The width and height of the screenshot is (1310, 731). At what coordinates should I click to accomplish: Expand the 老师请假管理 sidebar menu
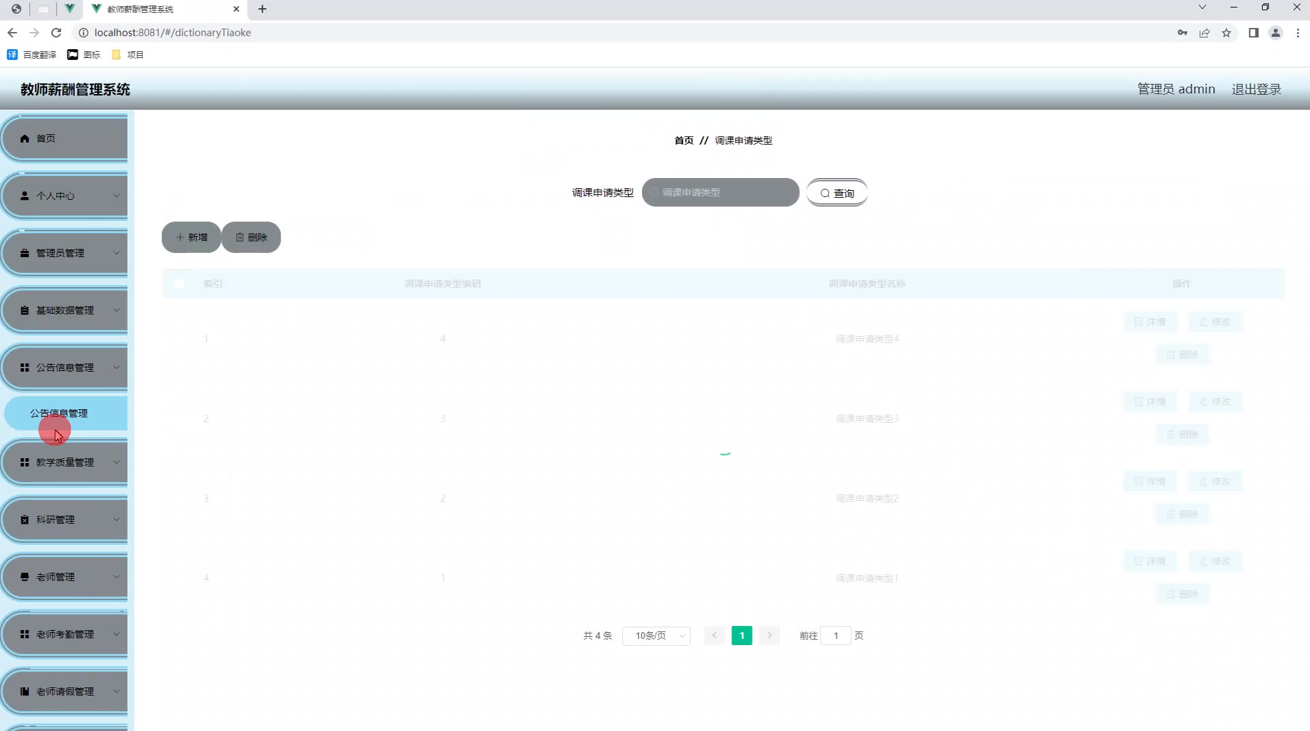(x=65, y=691)
